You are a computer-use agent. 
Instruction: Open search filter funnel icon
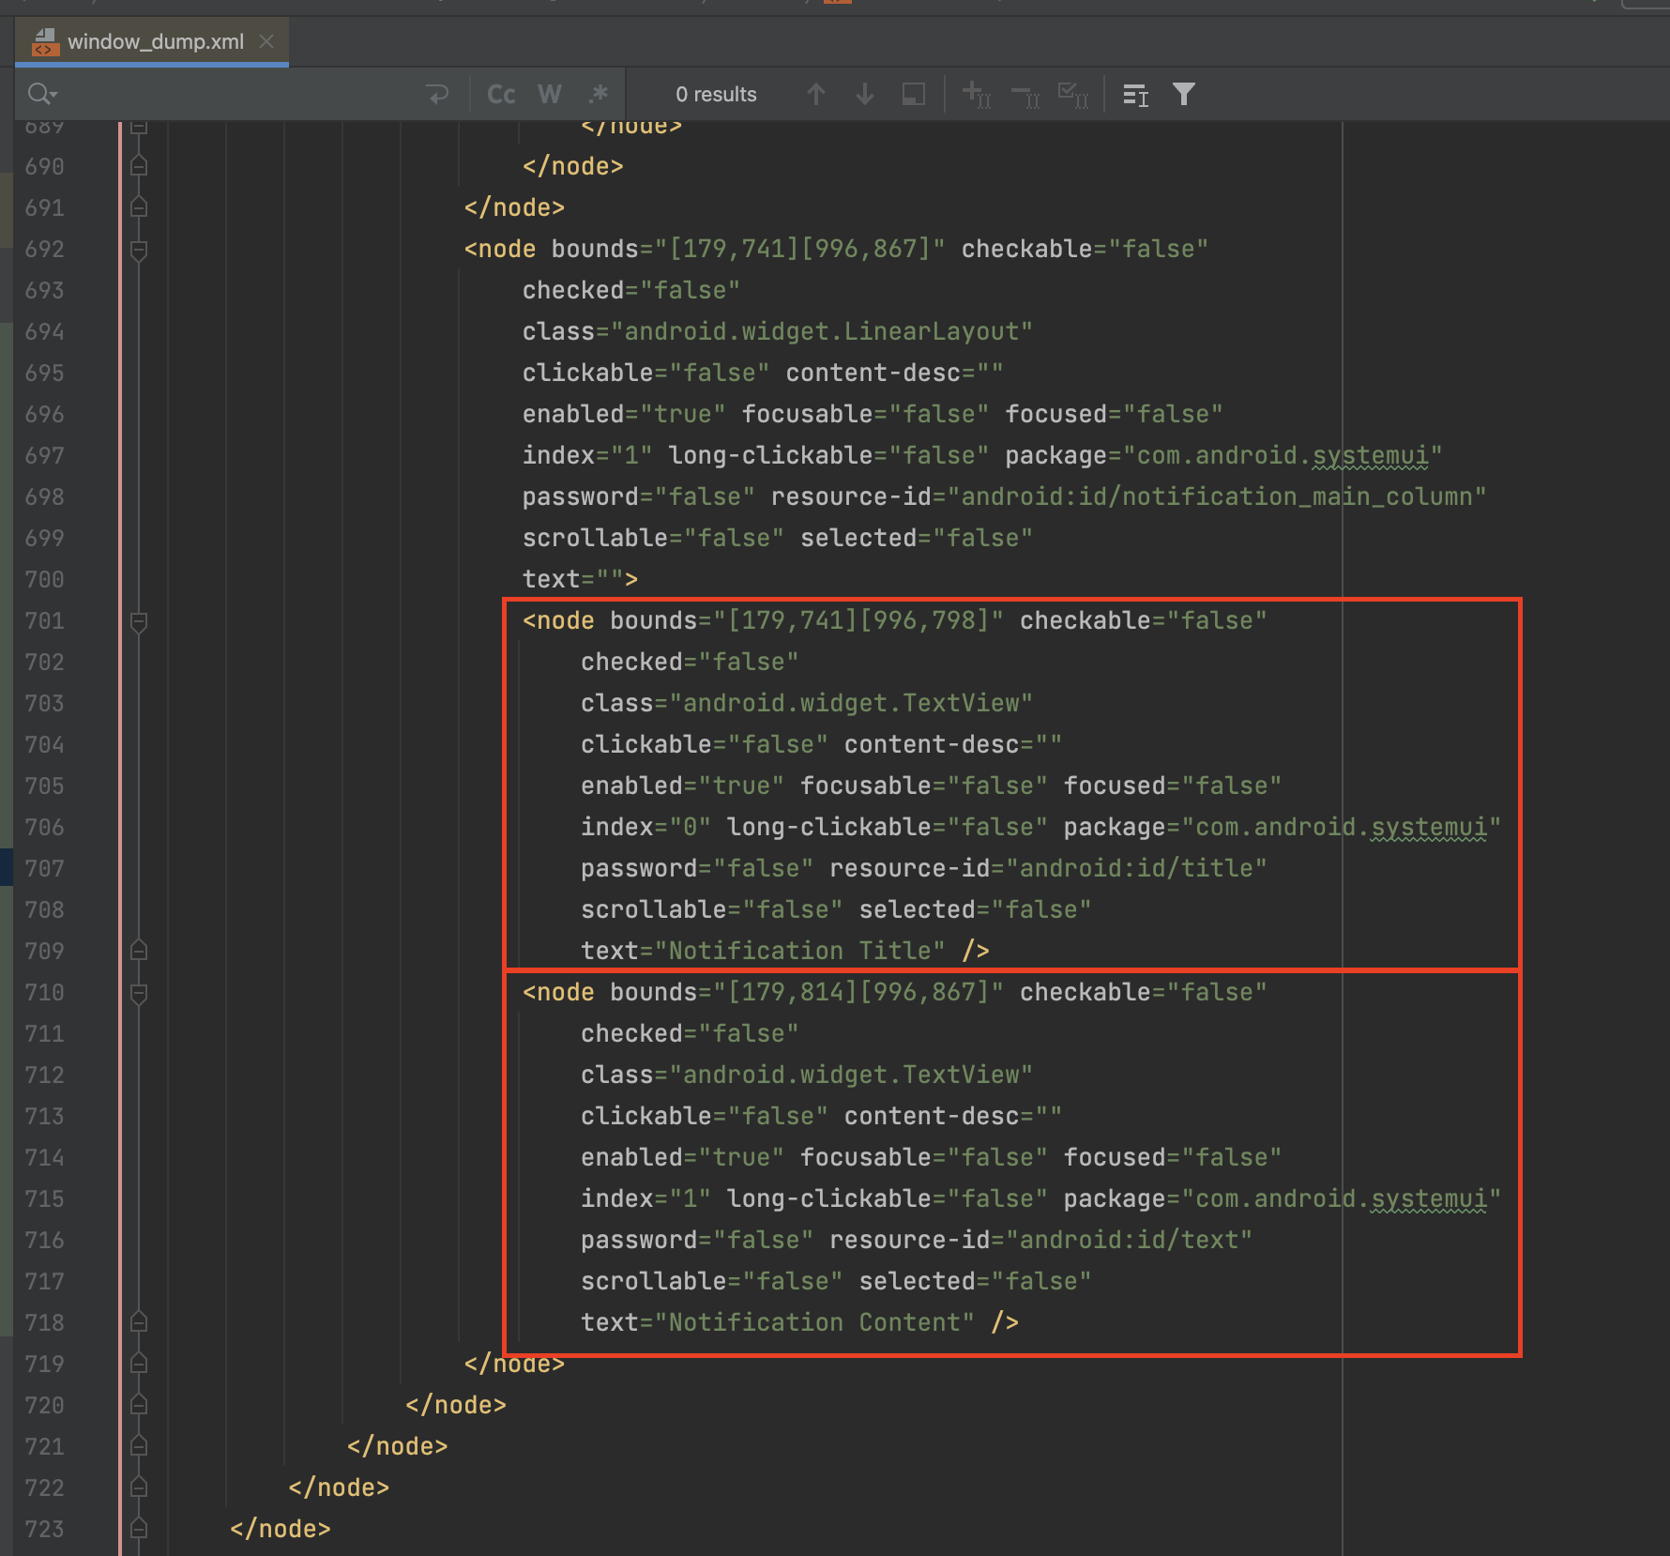point(1184,94)
